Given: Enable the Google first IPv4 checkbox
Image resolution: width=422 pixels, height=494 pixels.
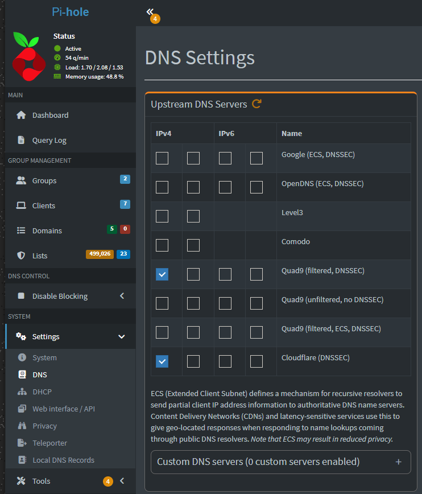Looking at the screenshot, I should click(162, 158).
